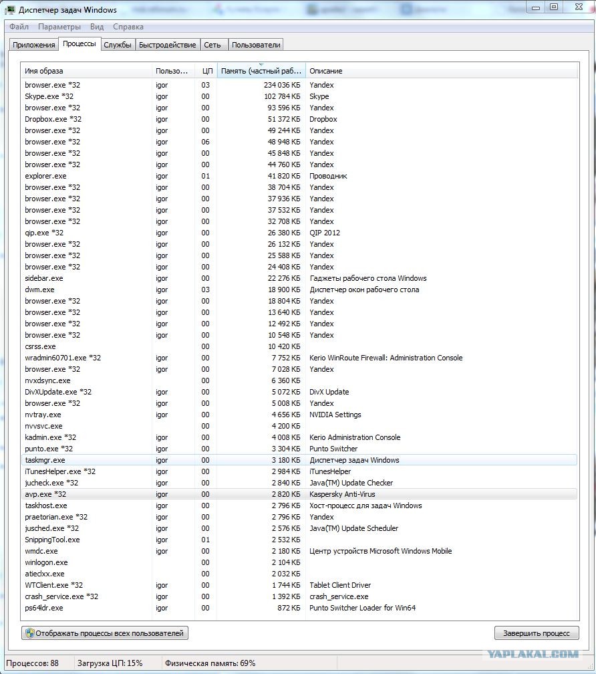Select csrss.exe process row

click(299, 346)
